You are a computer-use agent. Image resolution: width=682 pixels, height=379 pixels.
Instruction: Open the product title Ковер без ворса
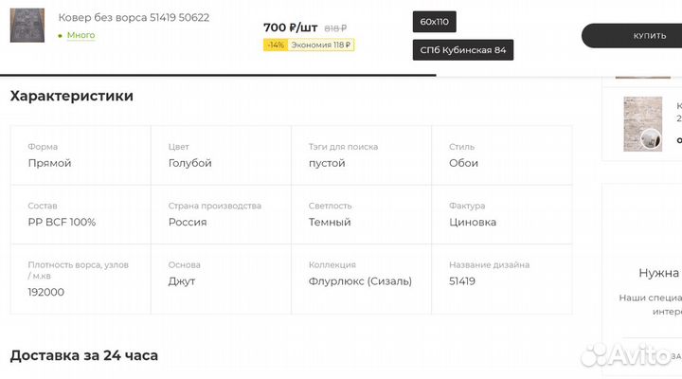134,17
